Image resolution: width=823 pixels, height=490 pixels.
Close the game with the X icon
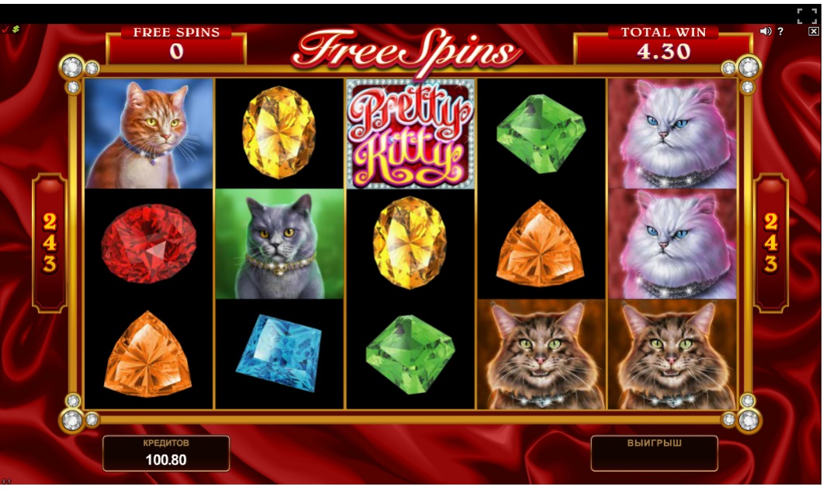pos(813,32)
